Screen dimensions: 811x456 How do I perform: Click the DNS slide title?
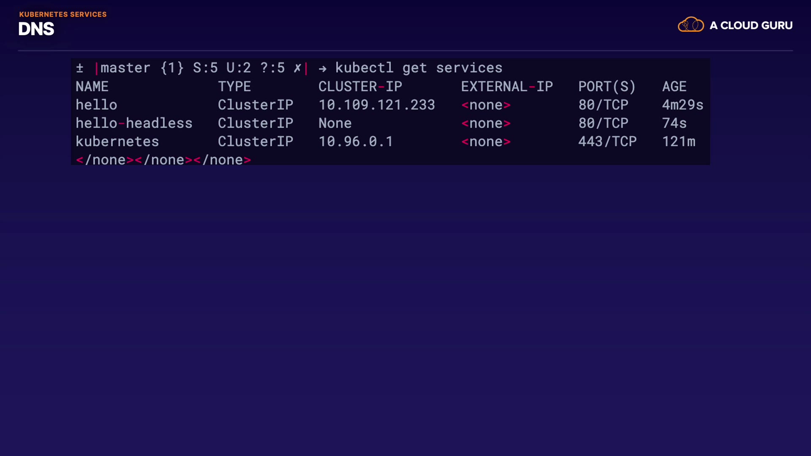[36, 29]
